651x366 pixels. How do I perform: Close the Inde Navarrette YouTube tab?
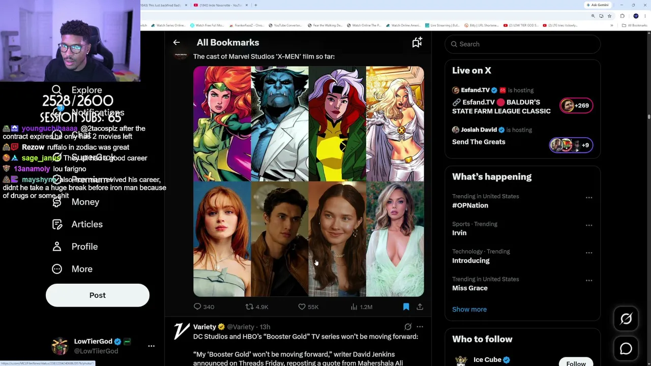247,5
